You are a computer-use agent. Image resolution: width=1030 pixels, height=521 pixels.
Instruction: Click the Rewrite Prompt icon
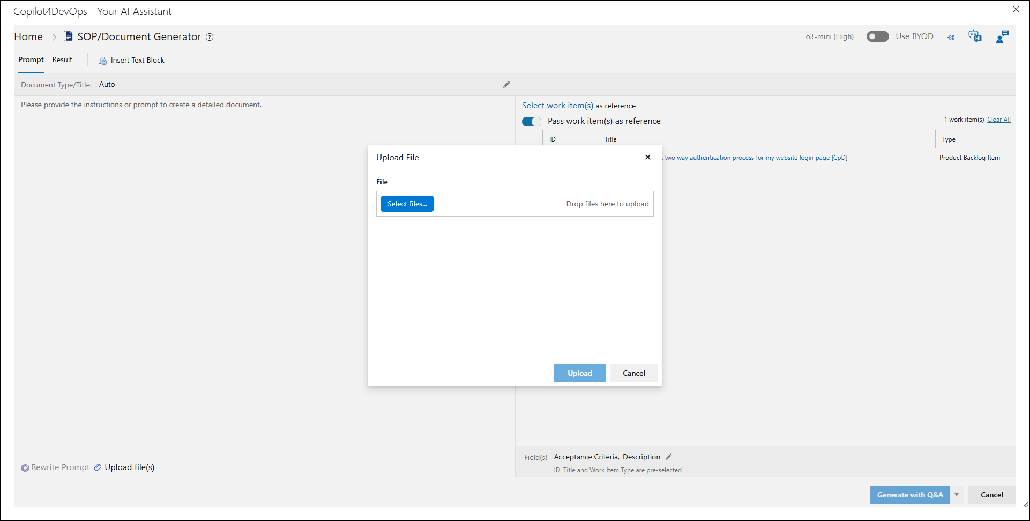coord(25,467)
